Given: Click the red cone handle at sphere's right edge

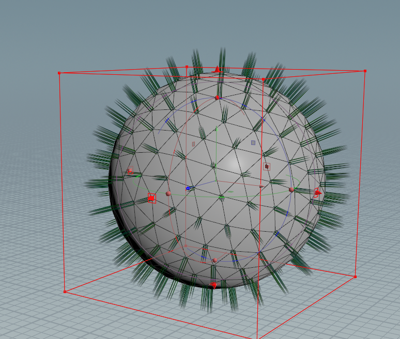Looking at the screenshot, I should pyautogui.click(x=318, y=193).
